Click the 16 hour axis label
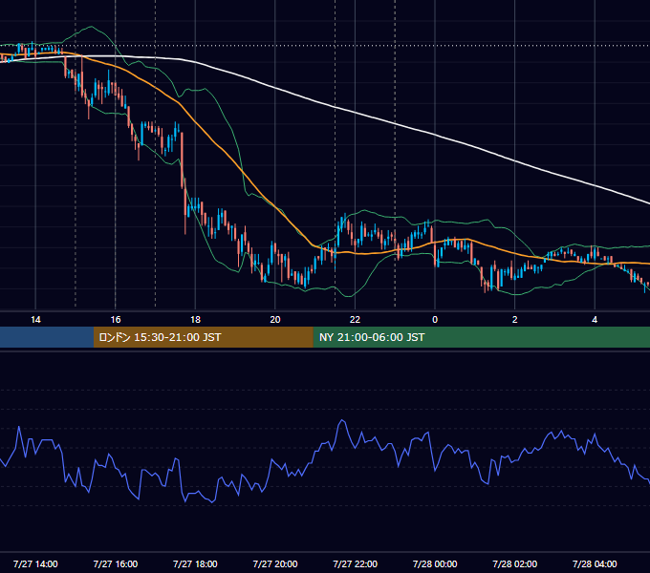650x573 pixels. point(116,320)
